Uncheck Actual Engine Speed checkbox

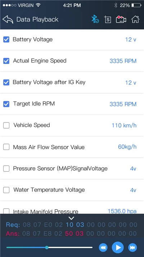point(6,61)
